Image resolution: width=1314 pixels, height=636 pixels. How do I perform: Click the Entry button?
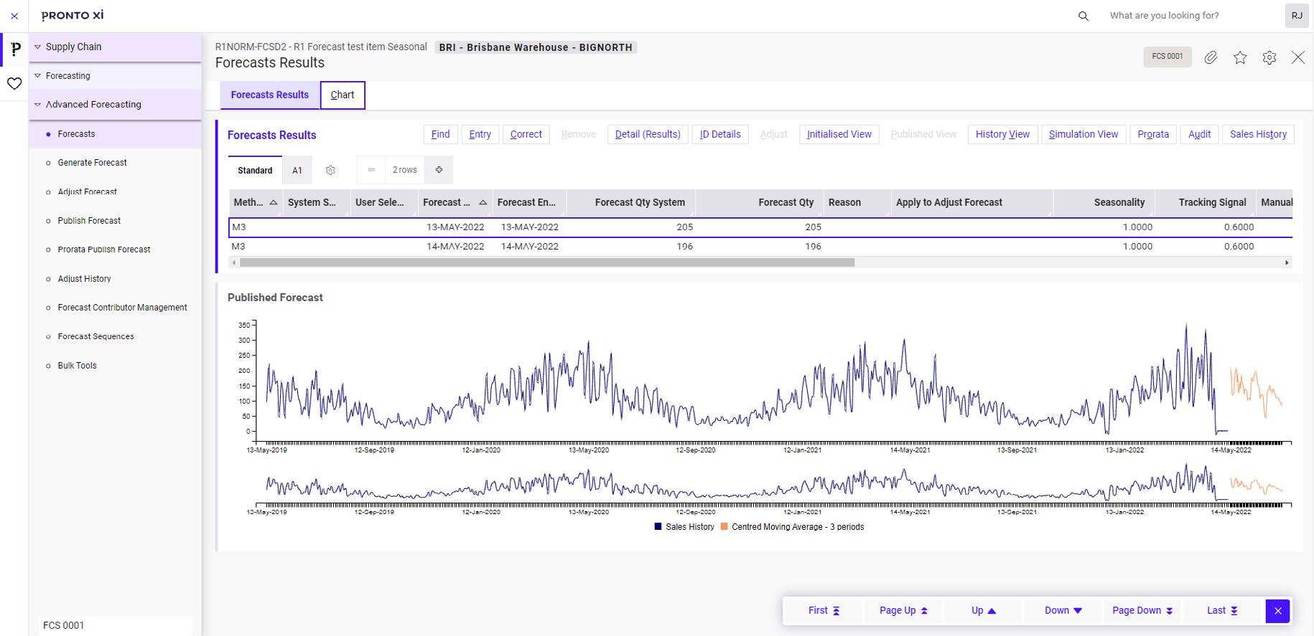click(x=480, y=134)
